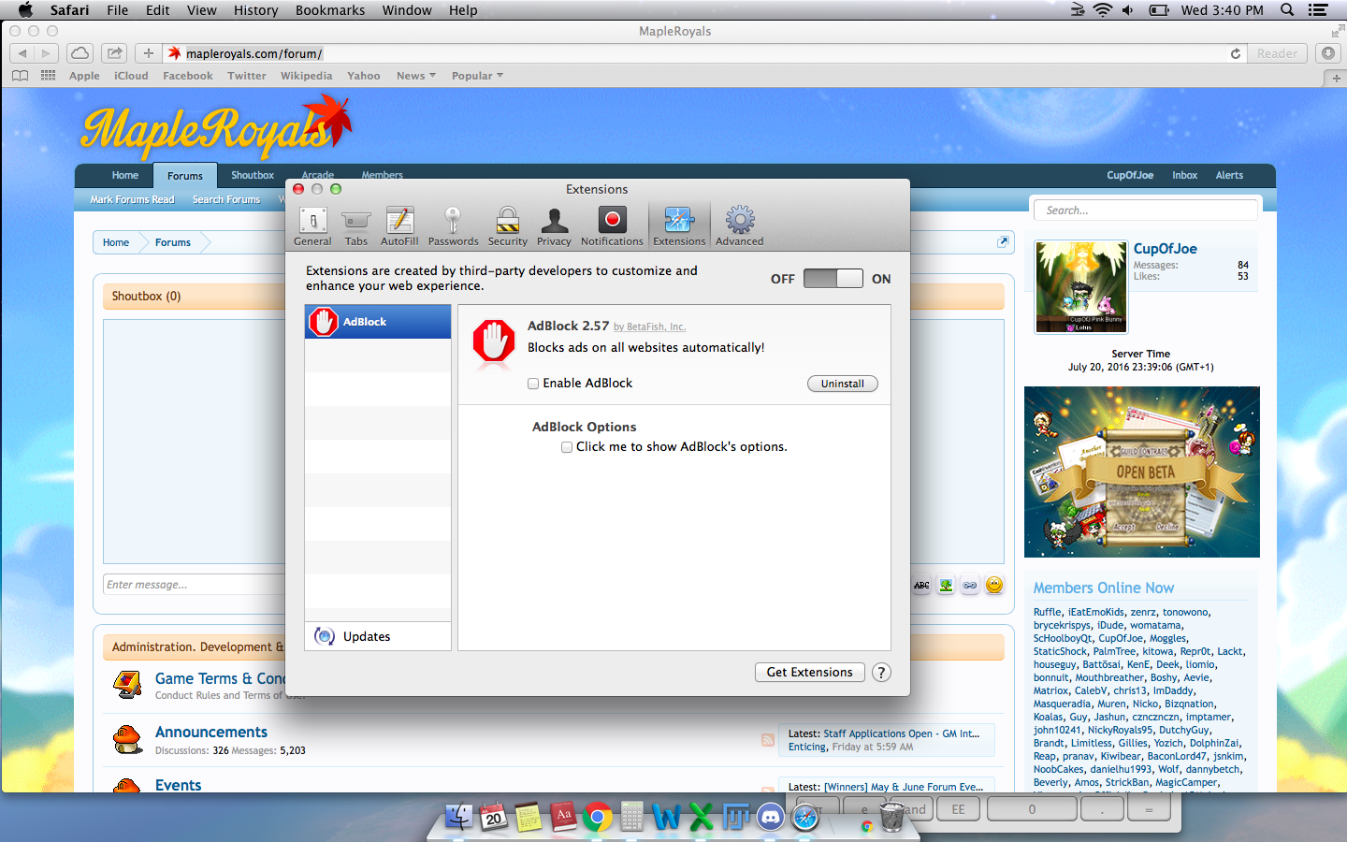Open Notification Center in menu bar
Image resolution: width=1347 pixels, height=842 pixels.
(1318, 10)
